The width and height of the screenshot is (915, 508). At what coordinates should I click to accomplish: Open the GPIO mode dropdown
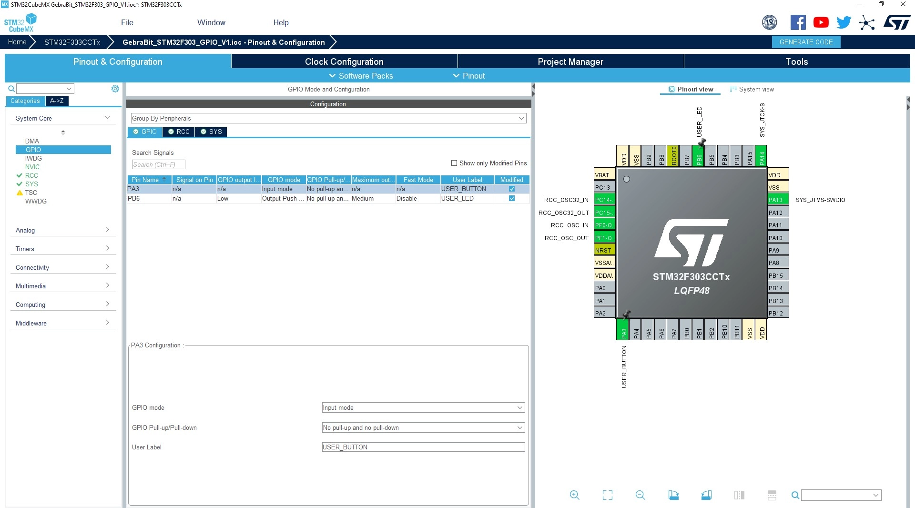coord(423,407)
